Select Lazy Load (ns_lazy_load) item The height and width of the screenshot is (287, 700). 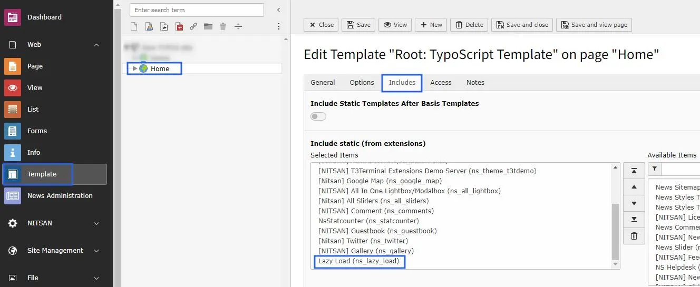358,261
